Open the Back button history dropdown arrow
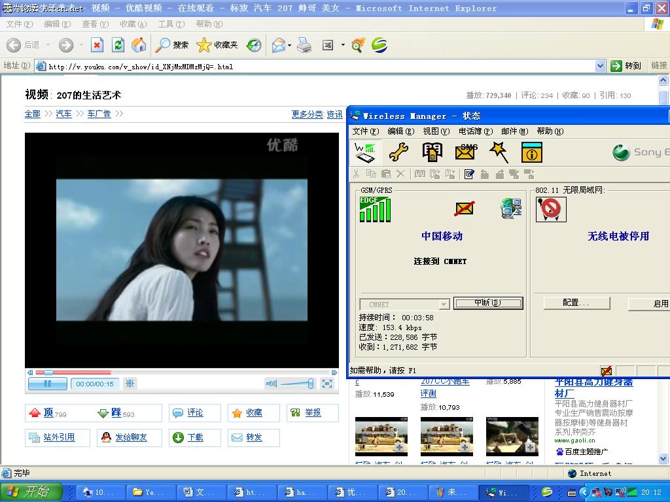The image size is (670, 502). click(48, 45)
